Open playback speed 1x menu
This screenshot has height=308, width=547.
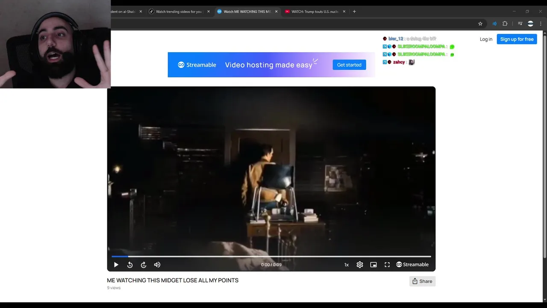[347, 265]
